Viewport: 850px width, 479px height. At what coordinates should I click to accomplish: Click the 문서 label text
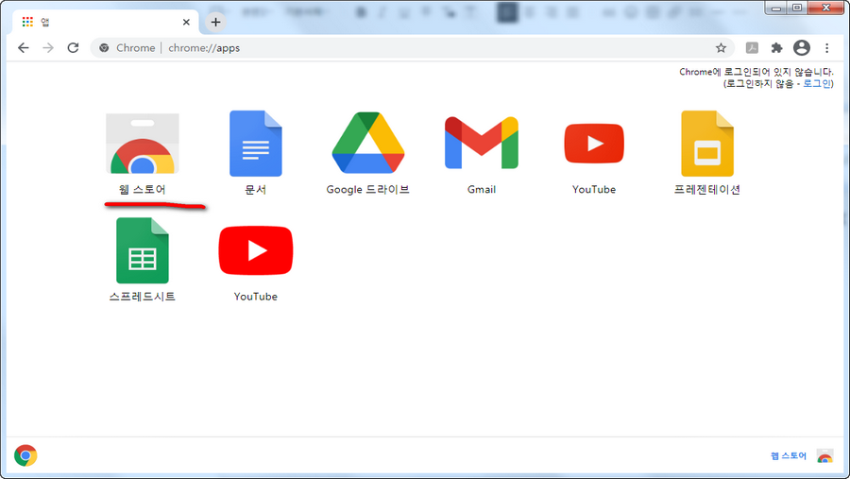(255, 189)
